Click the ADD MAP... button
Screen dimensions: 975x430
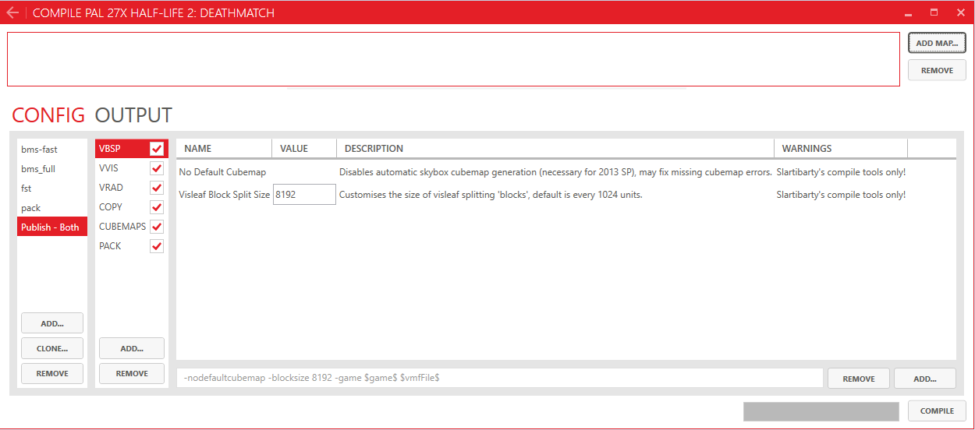tap(937, 43)
